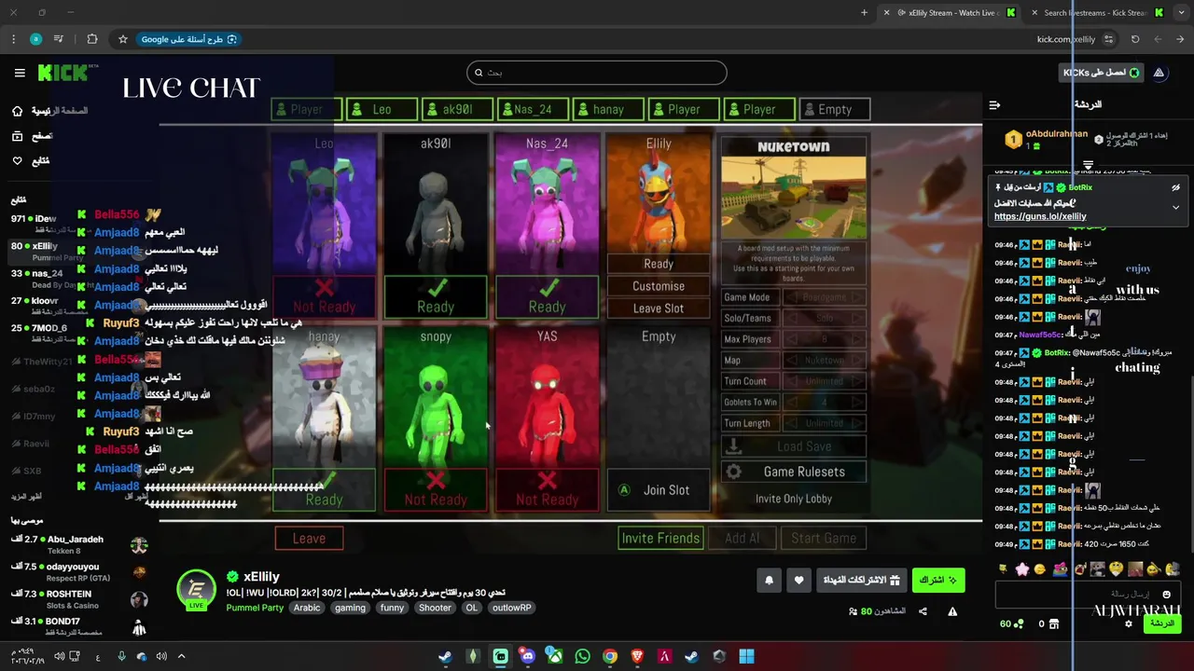This screenshot has height=671, width=1194.
Task: Click the Subscribe green button
Action: pos(937,580)
